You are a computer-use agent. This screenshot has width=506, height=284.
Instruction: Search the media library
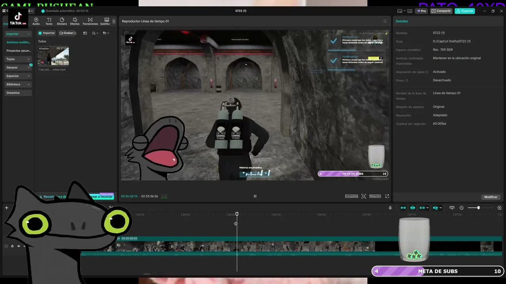click(x=75, y=33)
